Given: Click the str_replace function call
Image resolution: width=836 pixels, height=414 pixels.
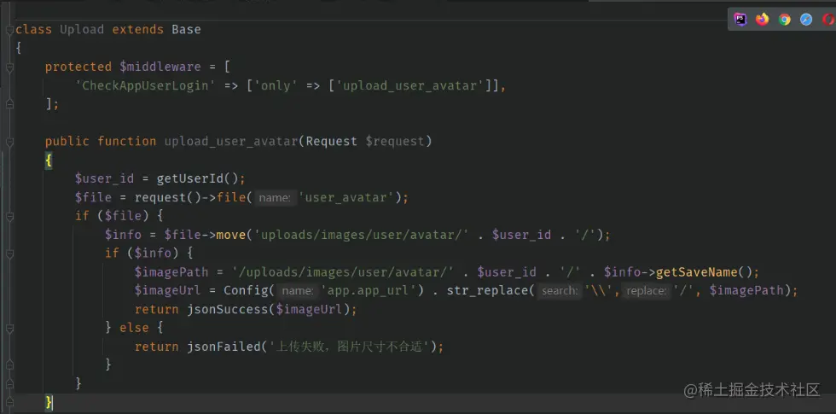Looking at the screenshot, I should coord(487,291).
